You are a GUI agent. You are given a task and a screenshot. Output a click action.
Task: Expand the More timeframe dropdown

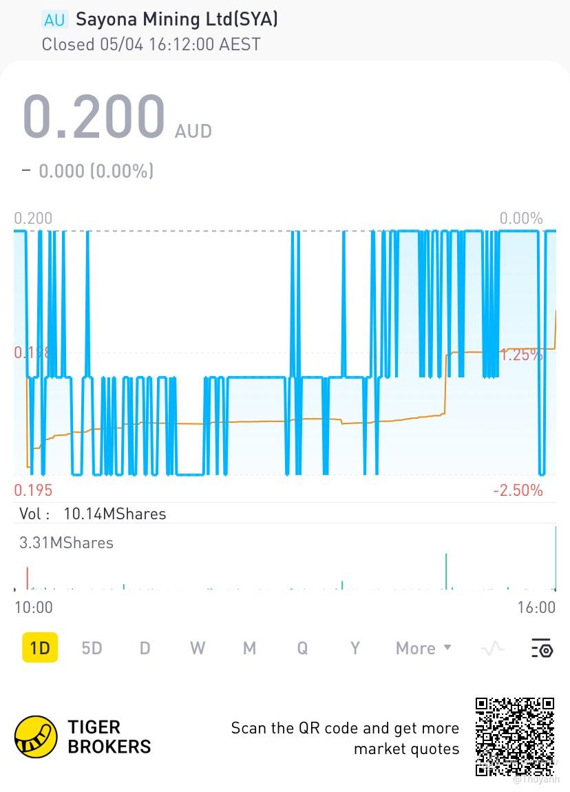pyautogui.click(x=423, y=648)
